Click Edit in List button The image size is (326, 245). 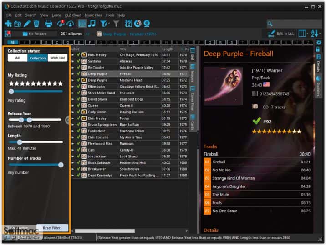(x=281, y=34)
